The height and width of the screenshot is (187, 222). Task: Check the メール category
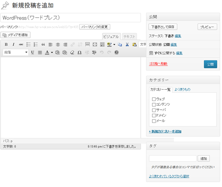coord(154,121)
